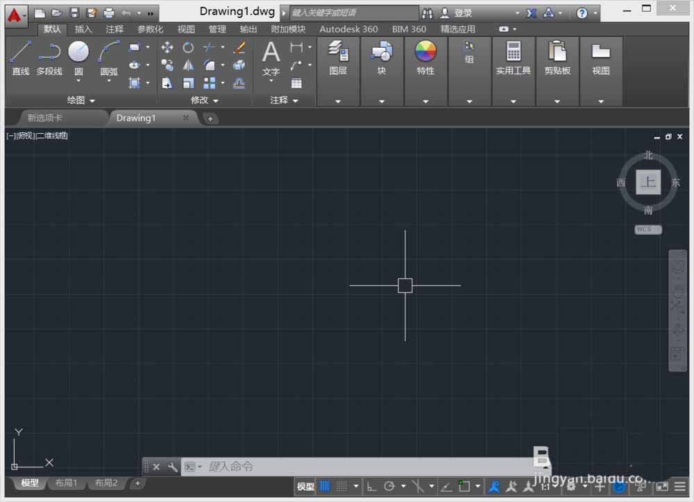The height and width of the screenshot is (502, 694).
Task: Activate the Trim tool
Action: coord(210,47)
